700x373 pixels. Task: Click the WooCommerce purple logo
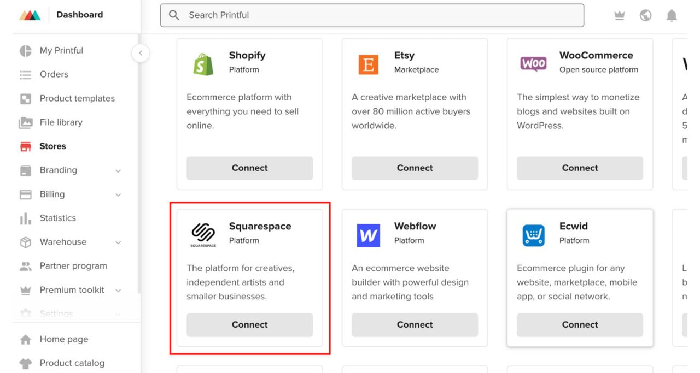[533, 64]
